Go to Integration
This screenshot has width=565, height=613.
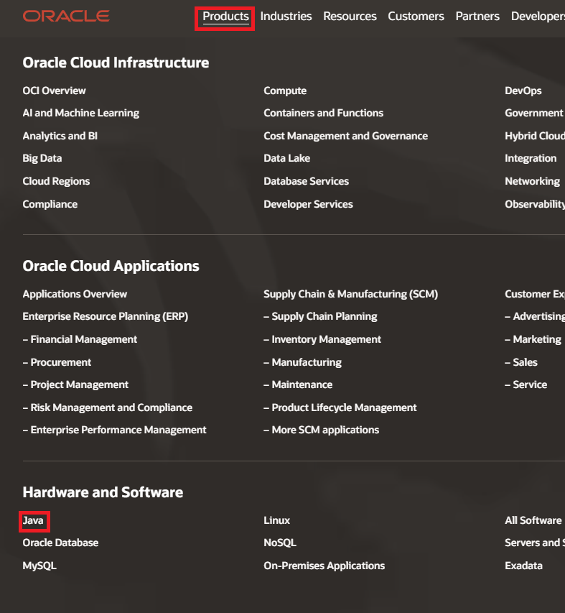pos(531,158)
